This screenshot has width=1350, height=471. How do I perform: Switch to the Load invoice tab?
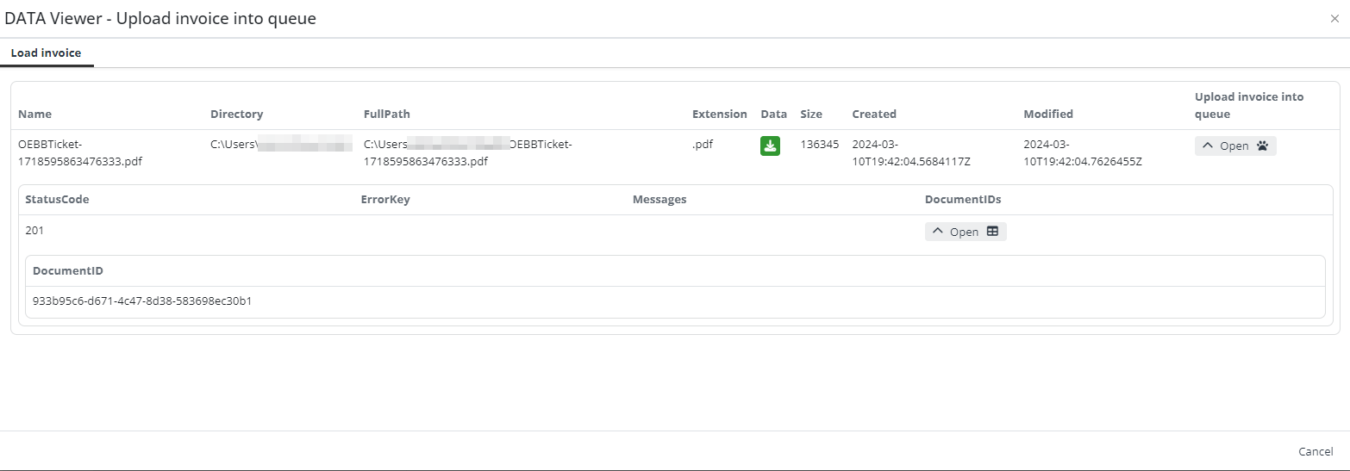coord(46,53)
